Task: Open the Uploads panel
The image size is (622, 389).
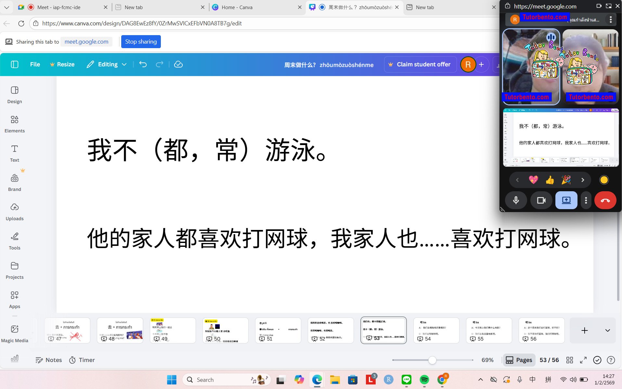Action: (x=14, y=212)
